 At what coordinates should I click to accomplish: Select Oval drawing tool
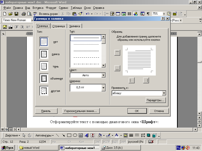(x=75, y=135)
